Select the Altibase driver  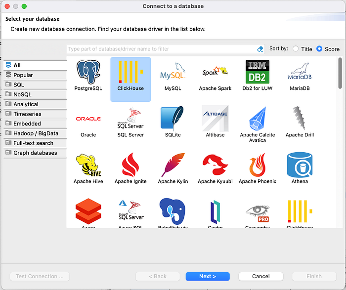[x=215, y=122]
